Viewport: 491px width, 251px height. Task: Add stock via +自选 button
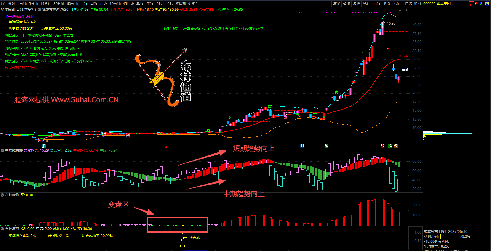pyautogui.click(x=407, y=4)
